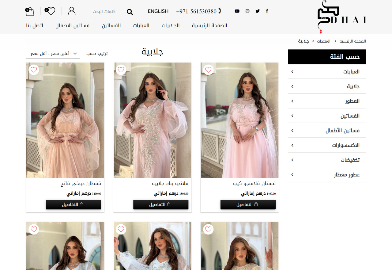Expand the فساتين الأطفال sidebar chevron
The height and width of the screenshot is (270, 392).
(x=292, y=131)
